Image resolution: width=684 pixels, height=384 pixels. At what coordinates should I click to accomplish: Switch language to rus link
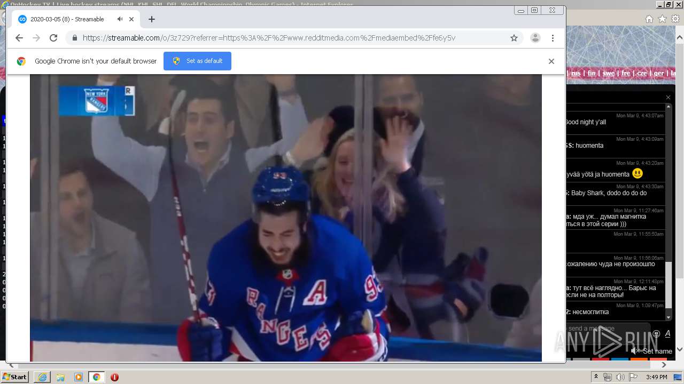tap(576, 74)
